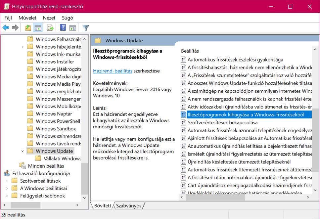Image resolution: width=320 pixels, height=219 pixels.
Task: Click the Windows Installer folder icon
Action: click(x=30, y=62)
